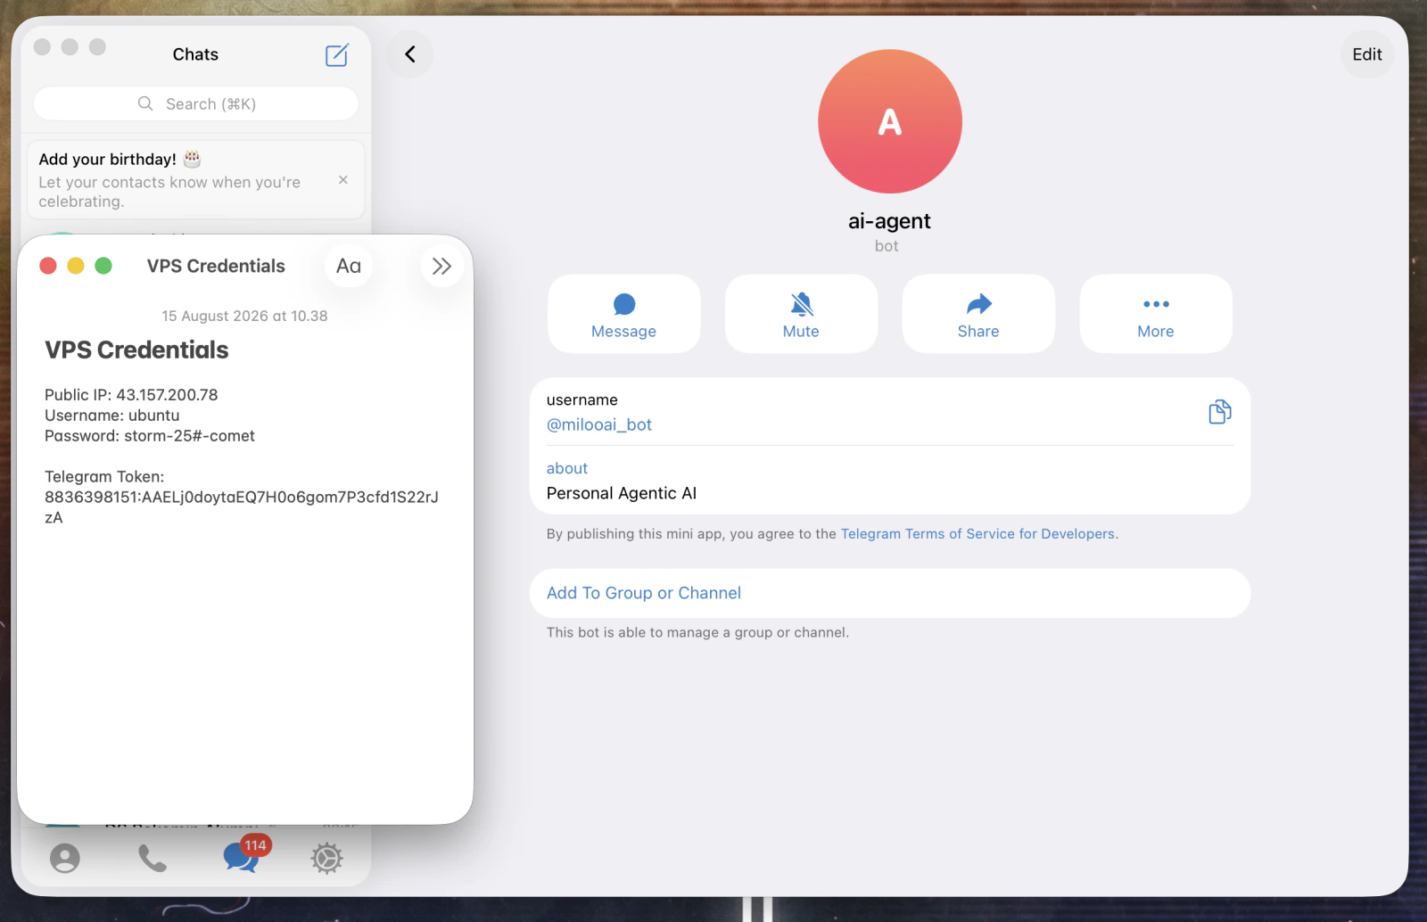This screenshot has height=922, width=1427.
Task: Open the Contacts tab icon
Action: (65, 858)
